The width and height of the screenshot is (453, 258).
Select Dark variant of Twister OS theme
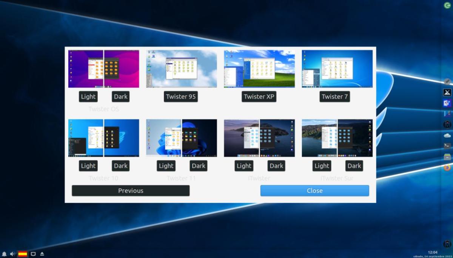(x=120, y=96)
